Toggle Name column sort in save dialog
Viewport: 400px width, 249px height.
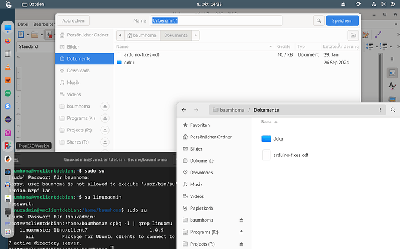click(x=194, y=47)
